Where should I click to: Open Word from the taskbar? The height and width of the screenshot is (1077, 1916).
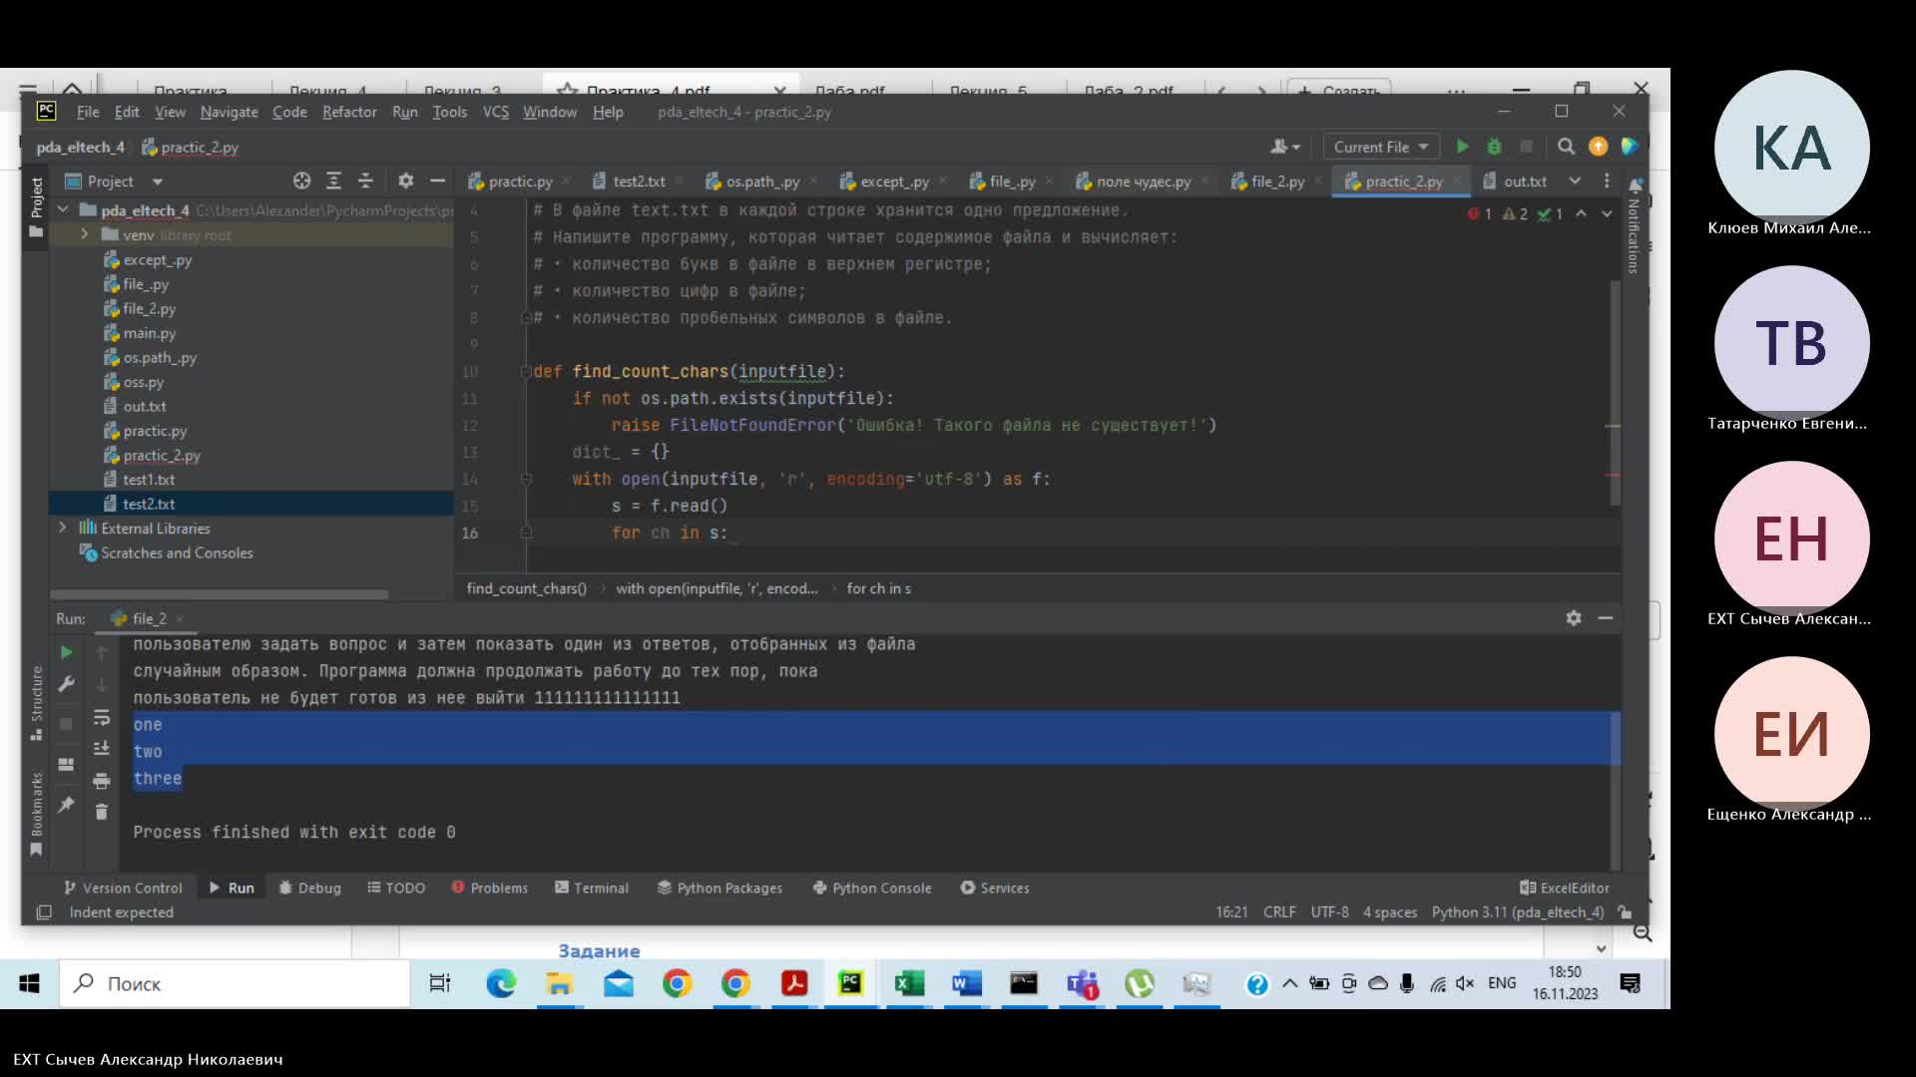pyautogui.click(x=966, y=983)
